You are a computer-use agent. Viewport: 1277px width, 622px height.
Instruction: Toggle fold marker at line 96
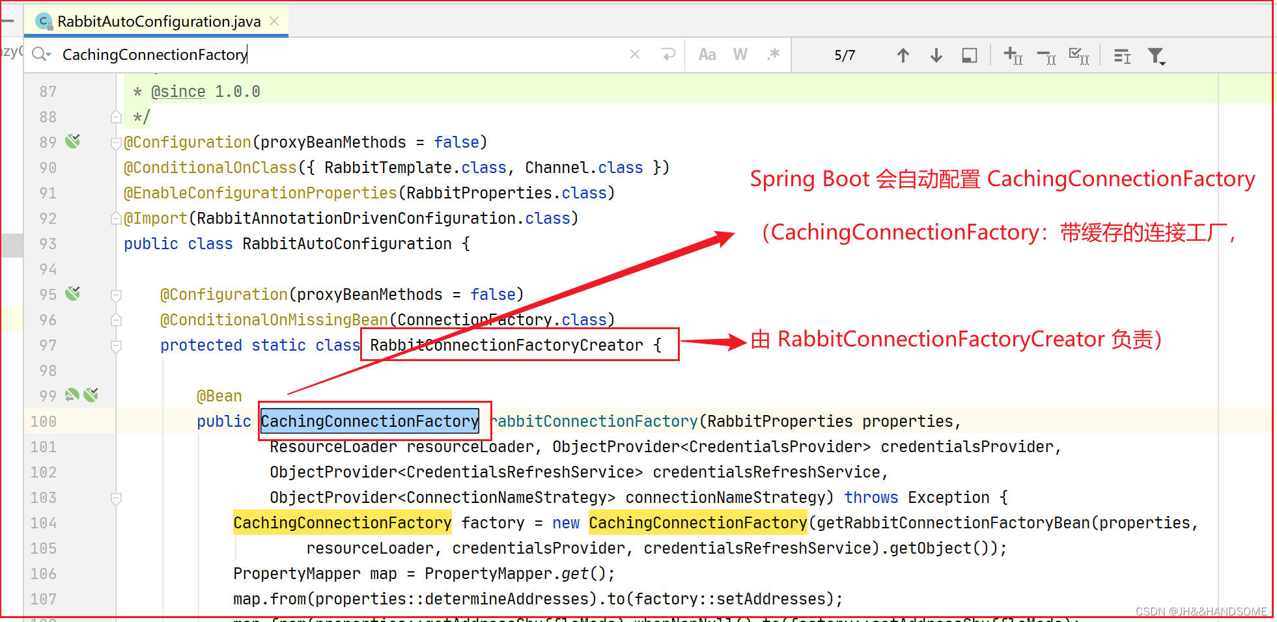pos(116,319)
